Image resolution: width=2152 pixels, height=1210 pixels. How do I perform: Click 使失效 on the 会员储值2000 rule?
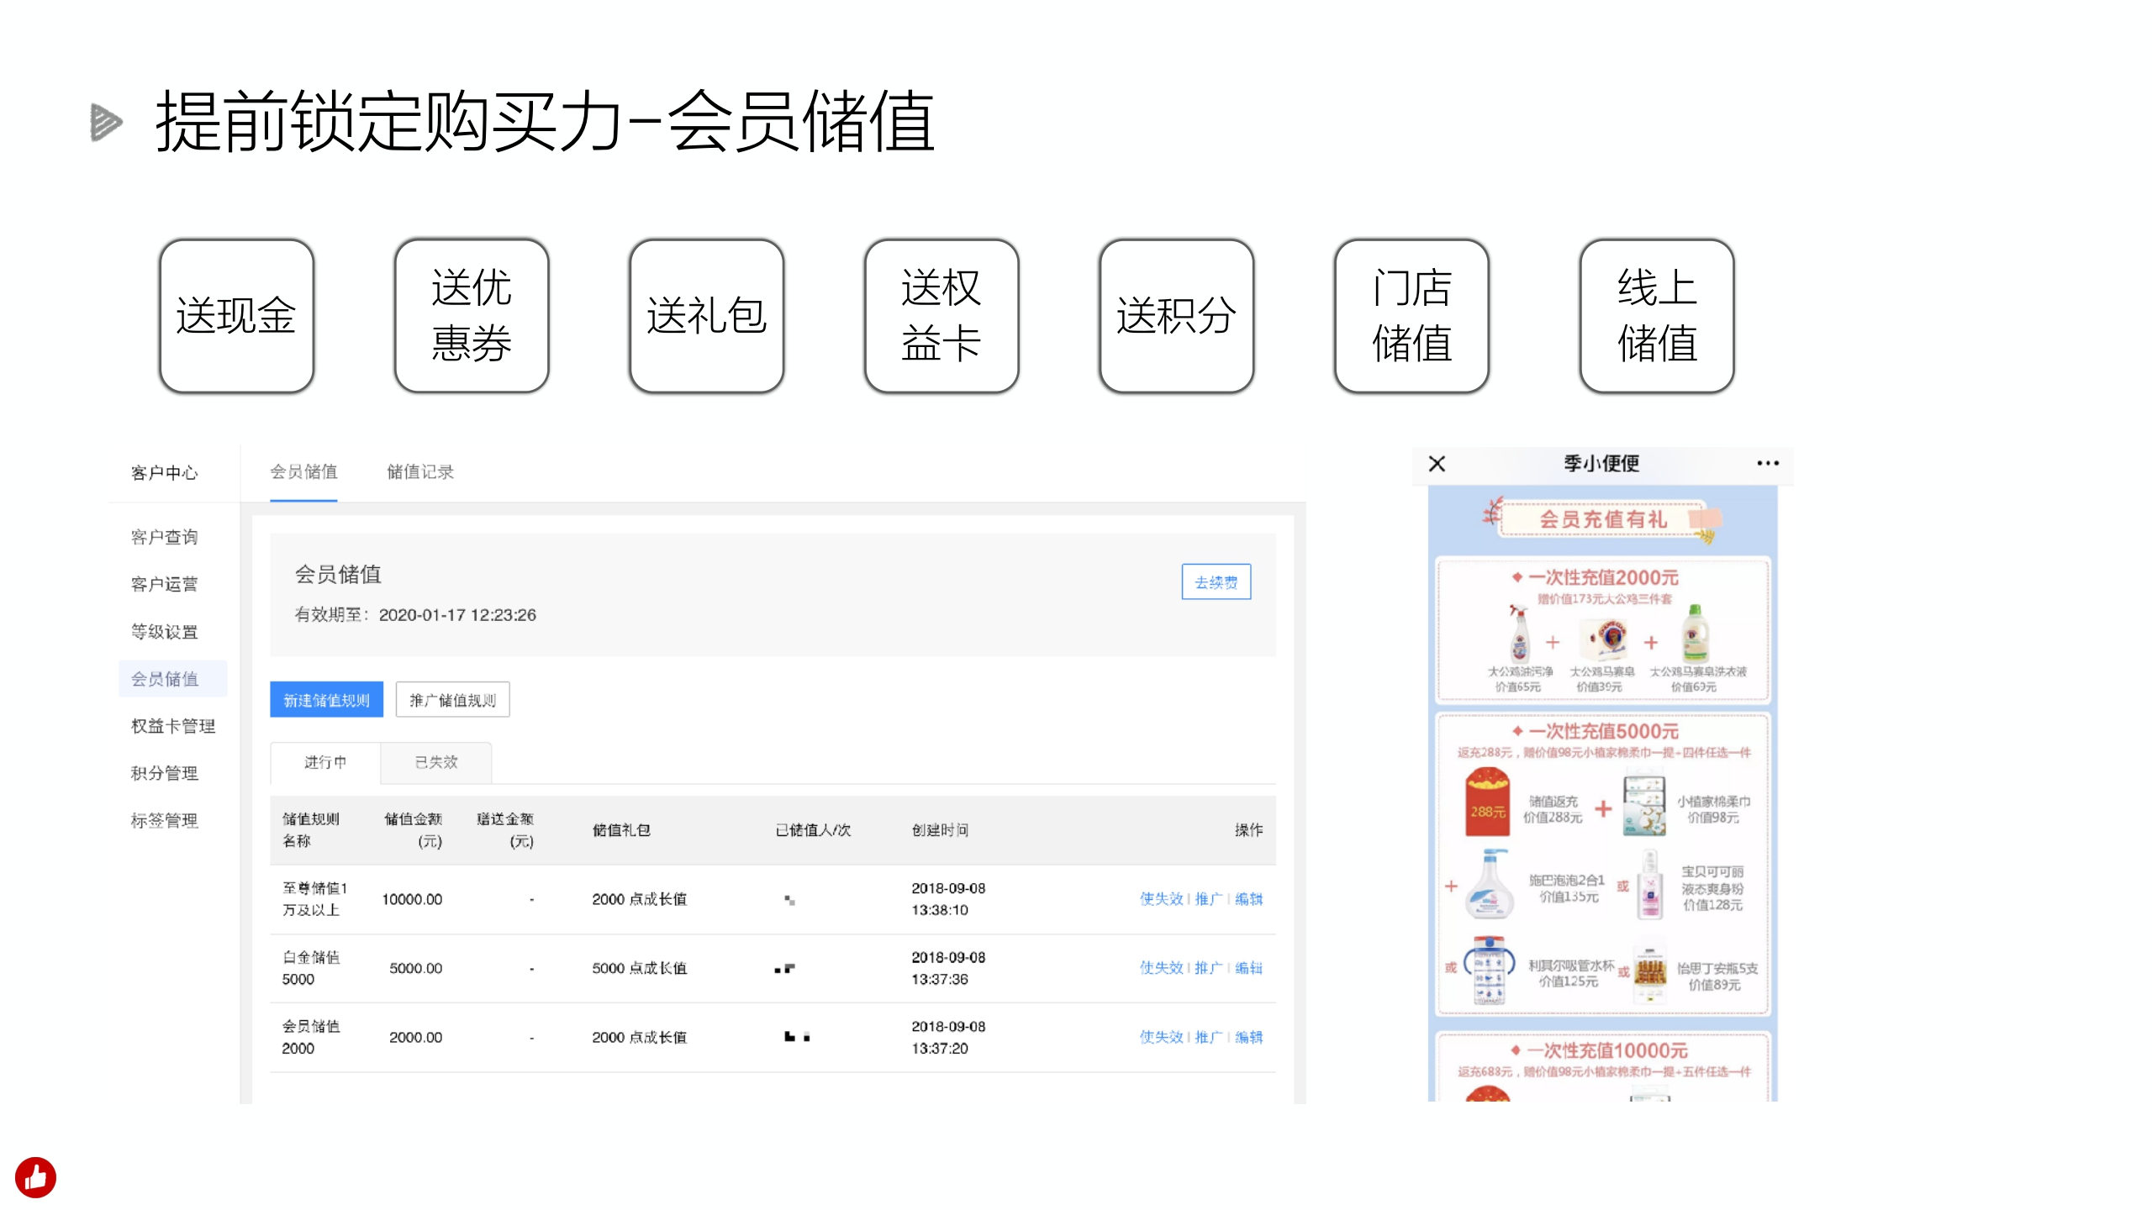click(1163, 1037)
